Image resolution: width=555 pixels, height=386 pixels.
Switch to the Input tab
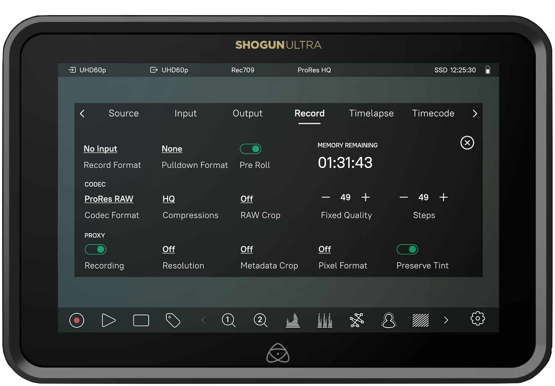click(x=185, y=113)
